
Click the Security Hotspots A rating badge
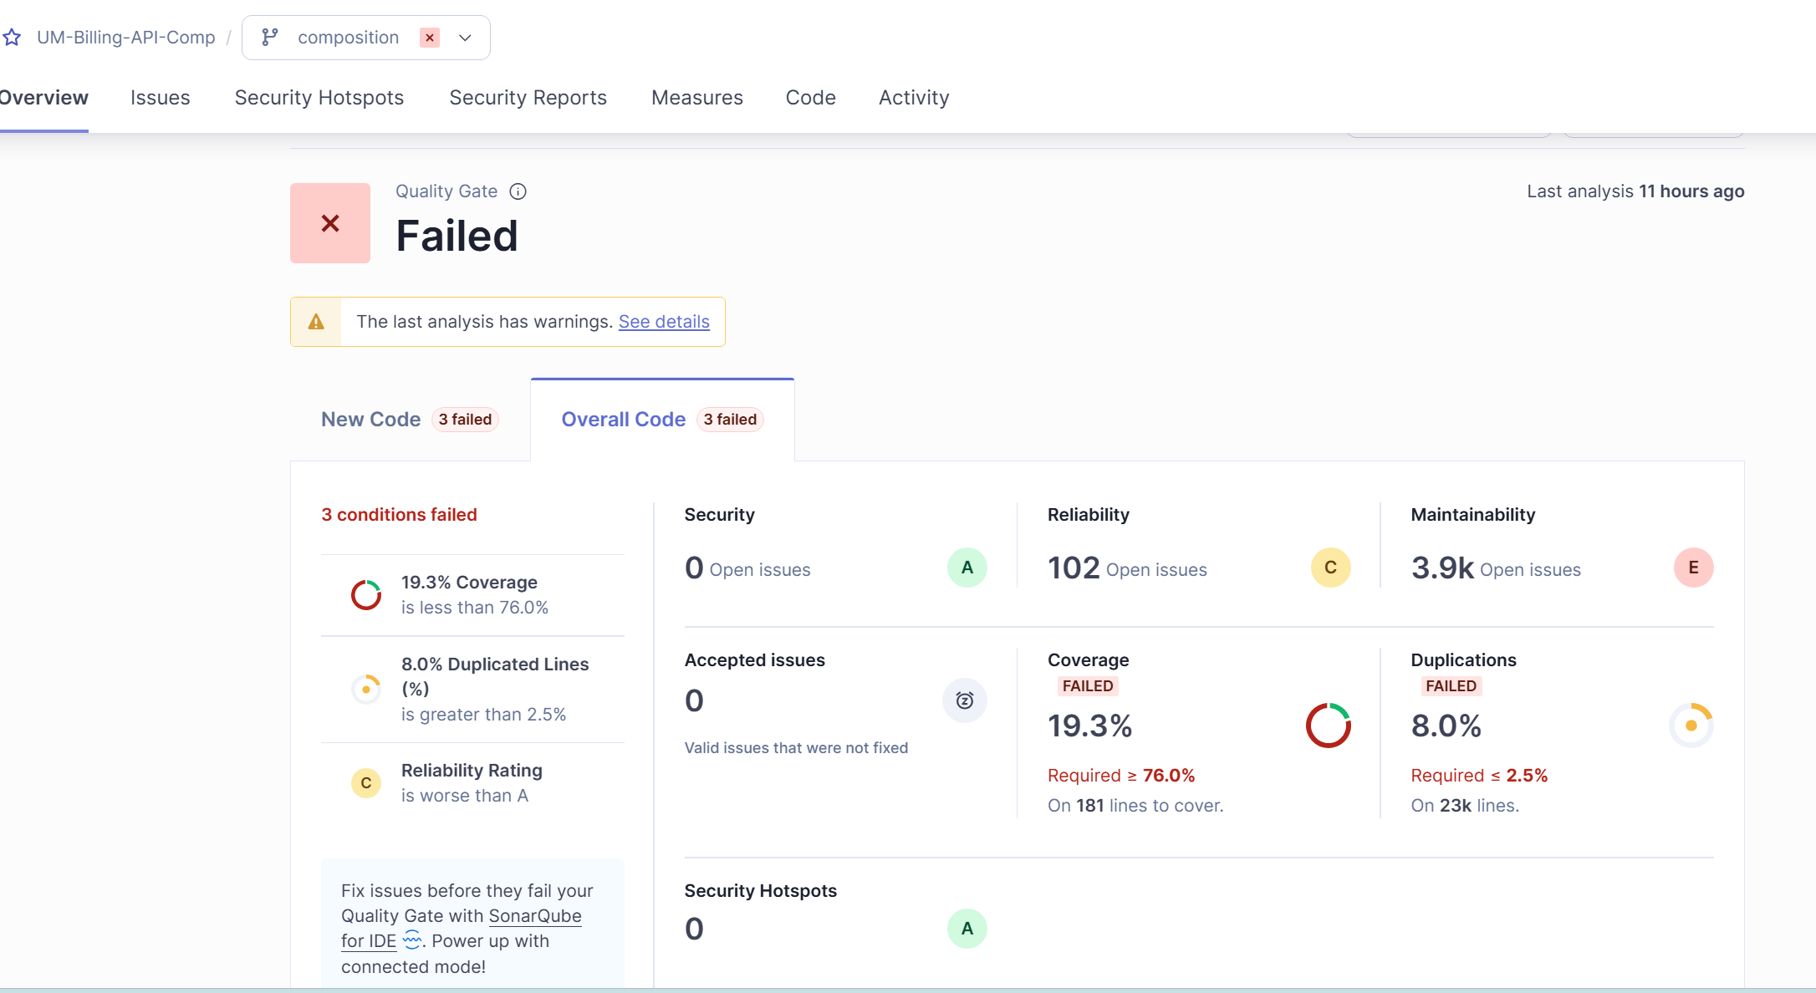[967, 929]
